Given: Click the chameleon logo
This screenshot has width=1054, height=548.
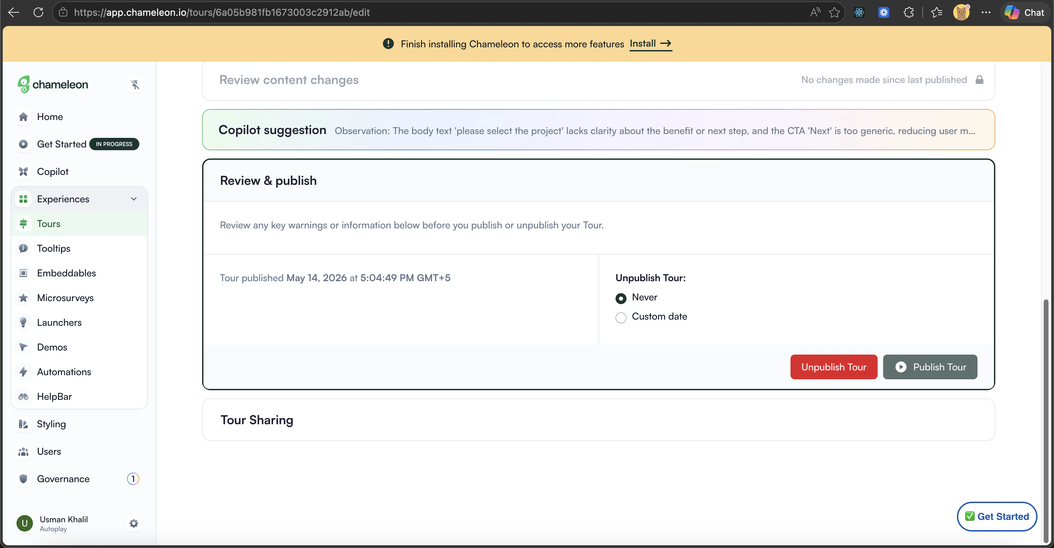Looking at the screenshot, I should 53,84.
